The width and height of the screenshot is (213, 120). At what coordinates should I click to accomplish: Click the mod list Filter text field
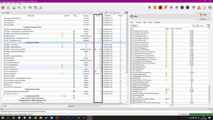(113, 106)
